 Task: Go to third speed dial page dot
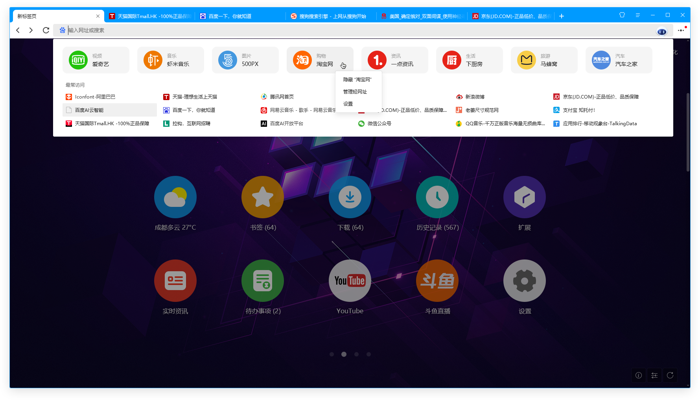tap(356, 354)
